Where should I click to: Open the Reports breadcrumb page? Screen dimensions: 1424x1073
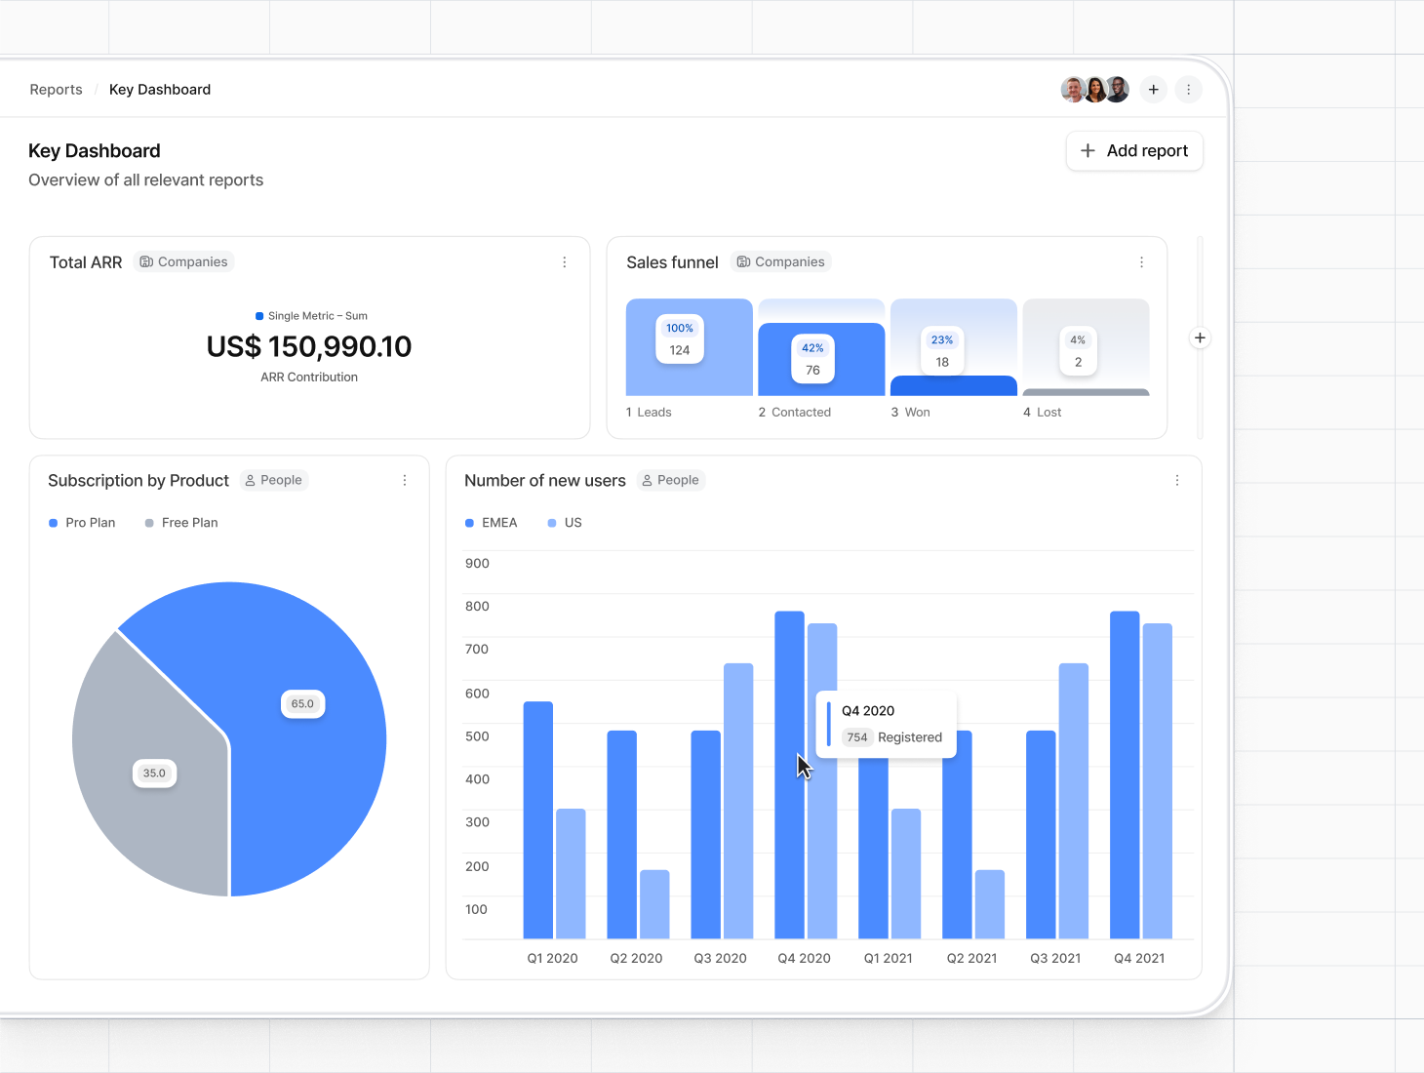point(56,89)
